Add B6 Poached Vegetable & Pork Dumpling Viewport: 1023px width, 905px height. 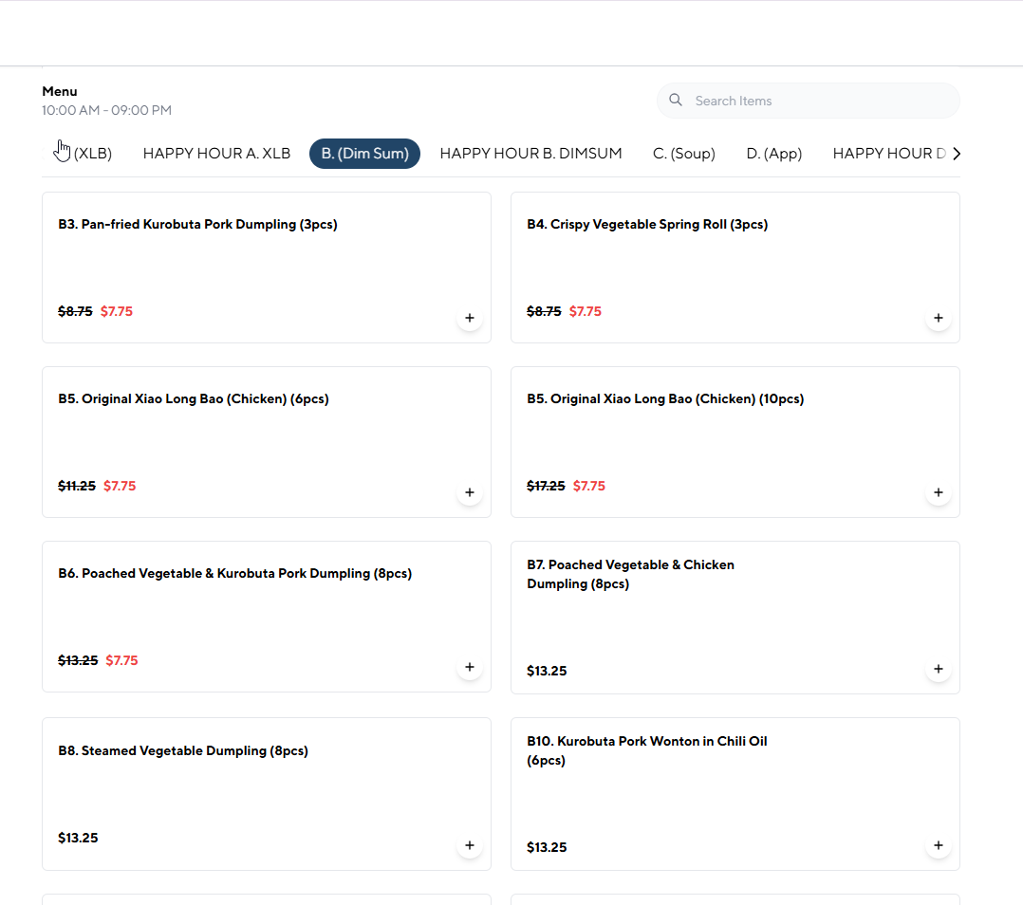[x=469, y=668]
